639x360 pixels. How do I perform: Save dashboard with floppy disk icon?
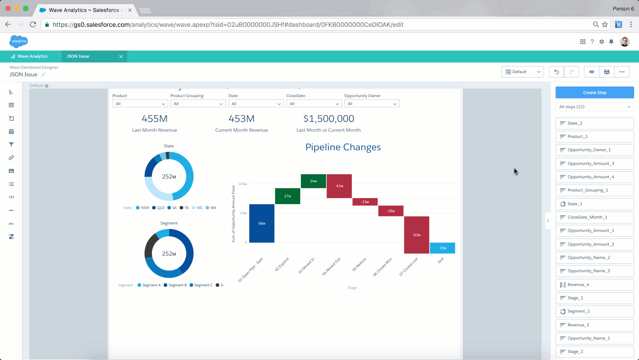coord(607,72)
